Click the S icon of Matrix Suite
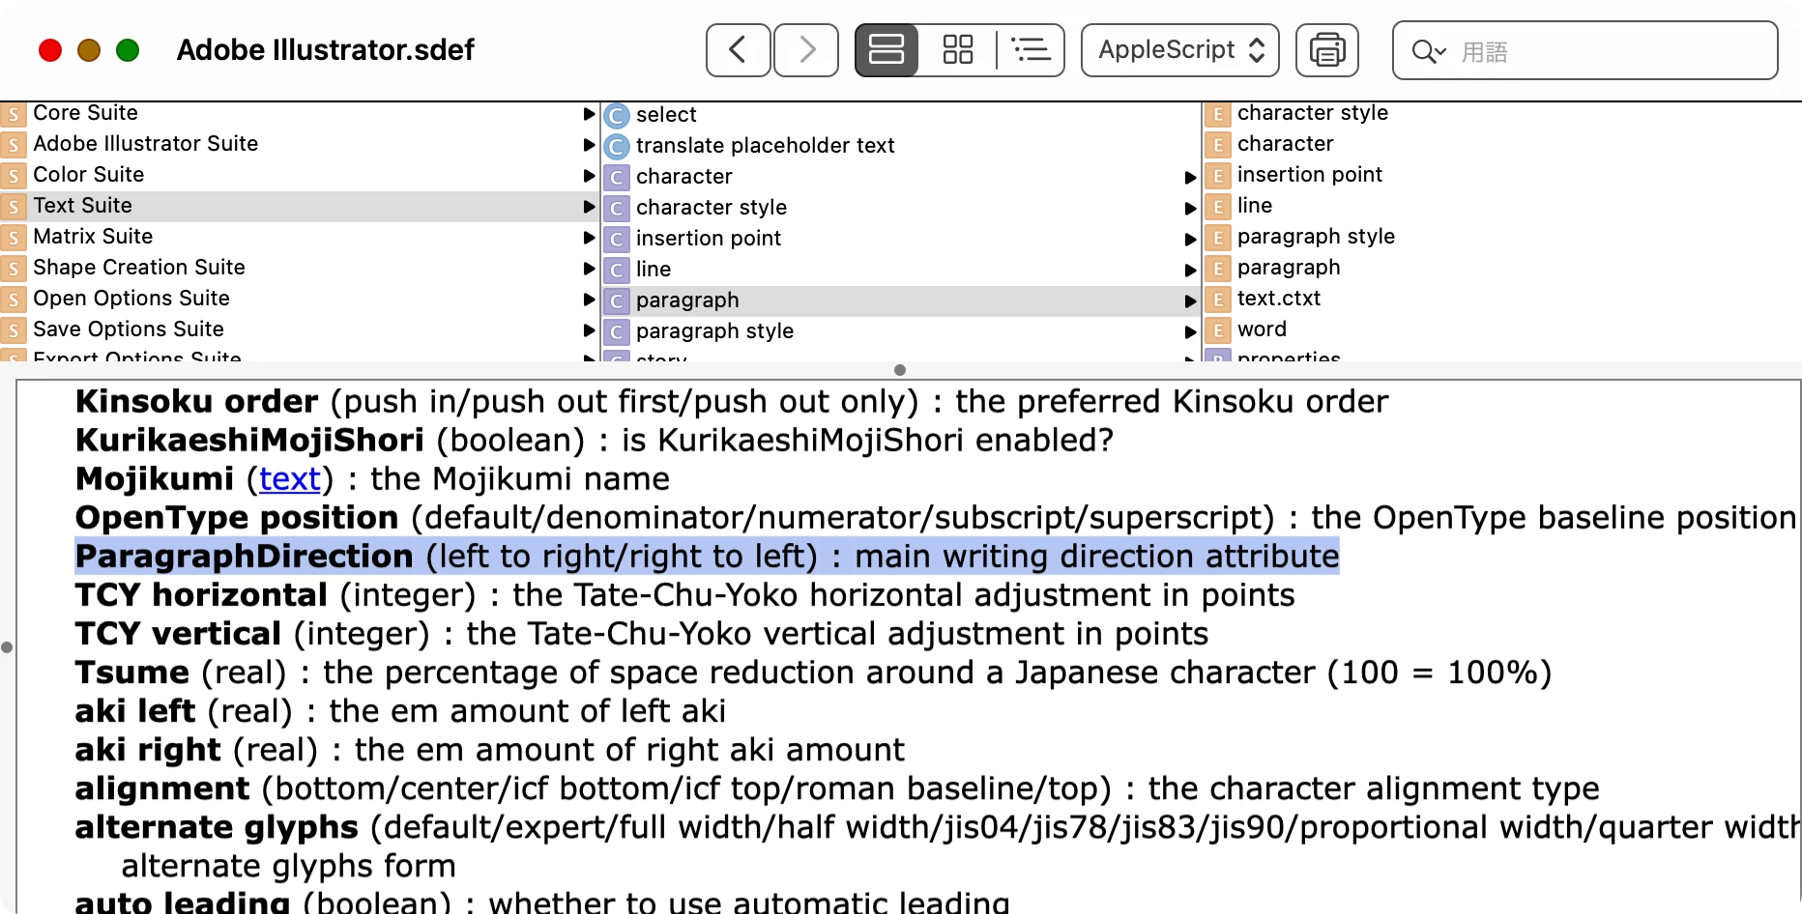 coord(14,238)
